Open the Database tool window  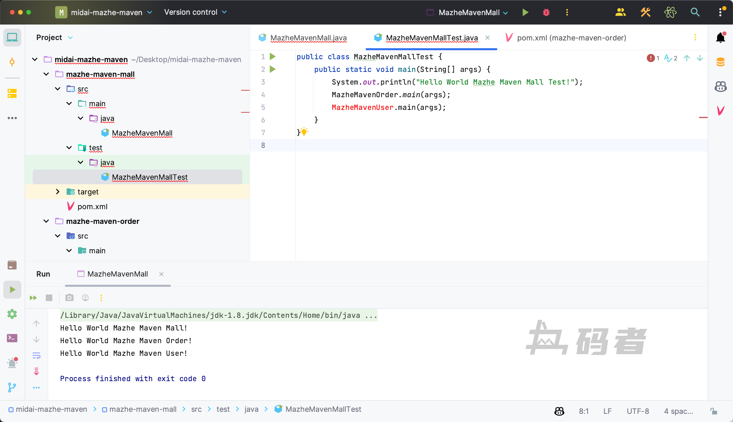(x=720, y=62)
